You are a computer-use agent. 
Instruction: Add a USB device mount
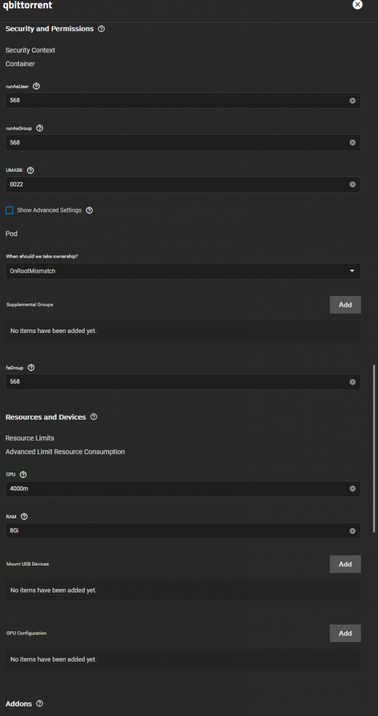[x=345, y=564]
